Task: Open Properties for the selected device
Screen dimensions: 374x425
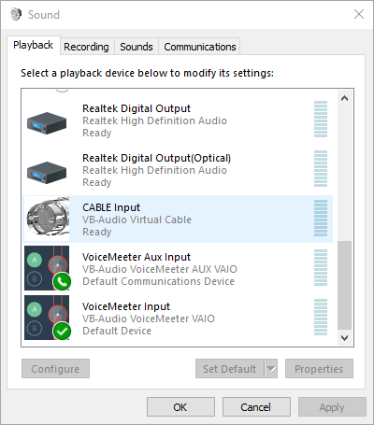Action: [319, 369]
